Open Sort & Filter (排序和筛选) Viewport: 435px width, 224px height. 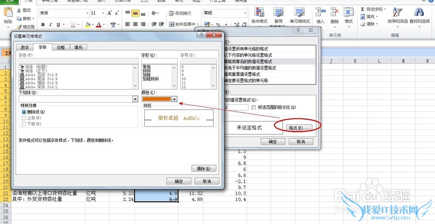point(398,16)
